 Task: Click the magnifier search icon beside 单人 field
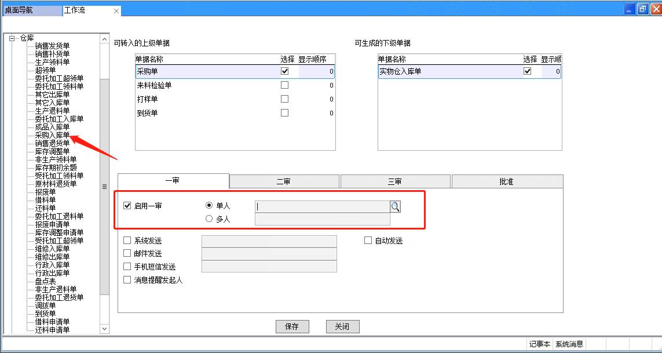[x=396, y=206]
